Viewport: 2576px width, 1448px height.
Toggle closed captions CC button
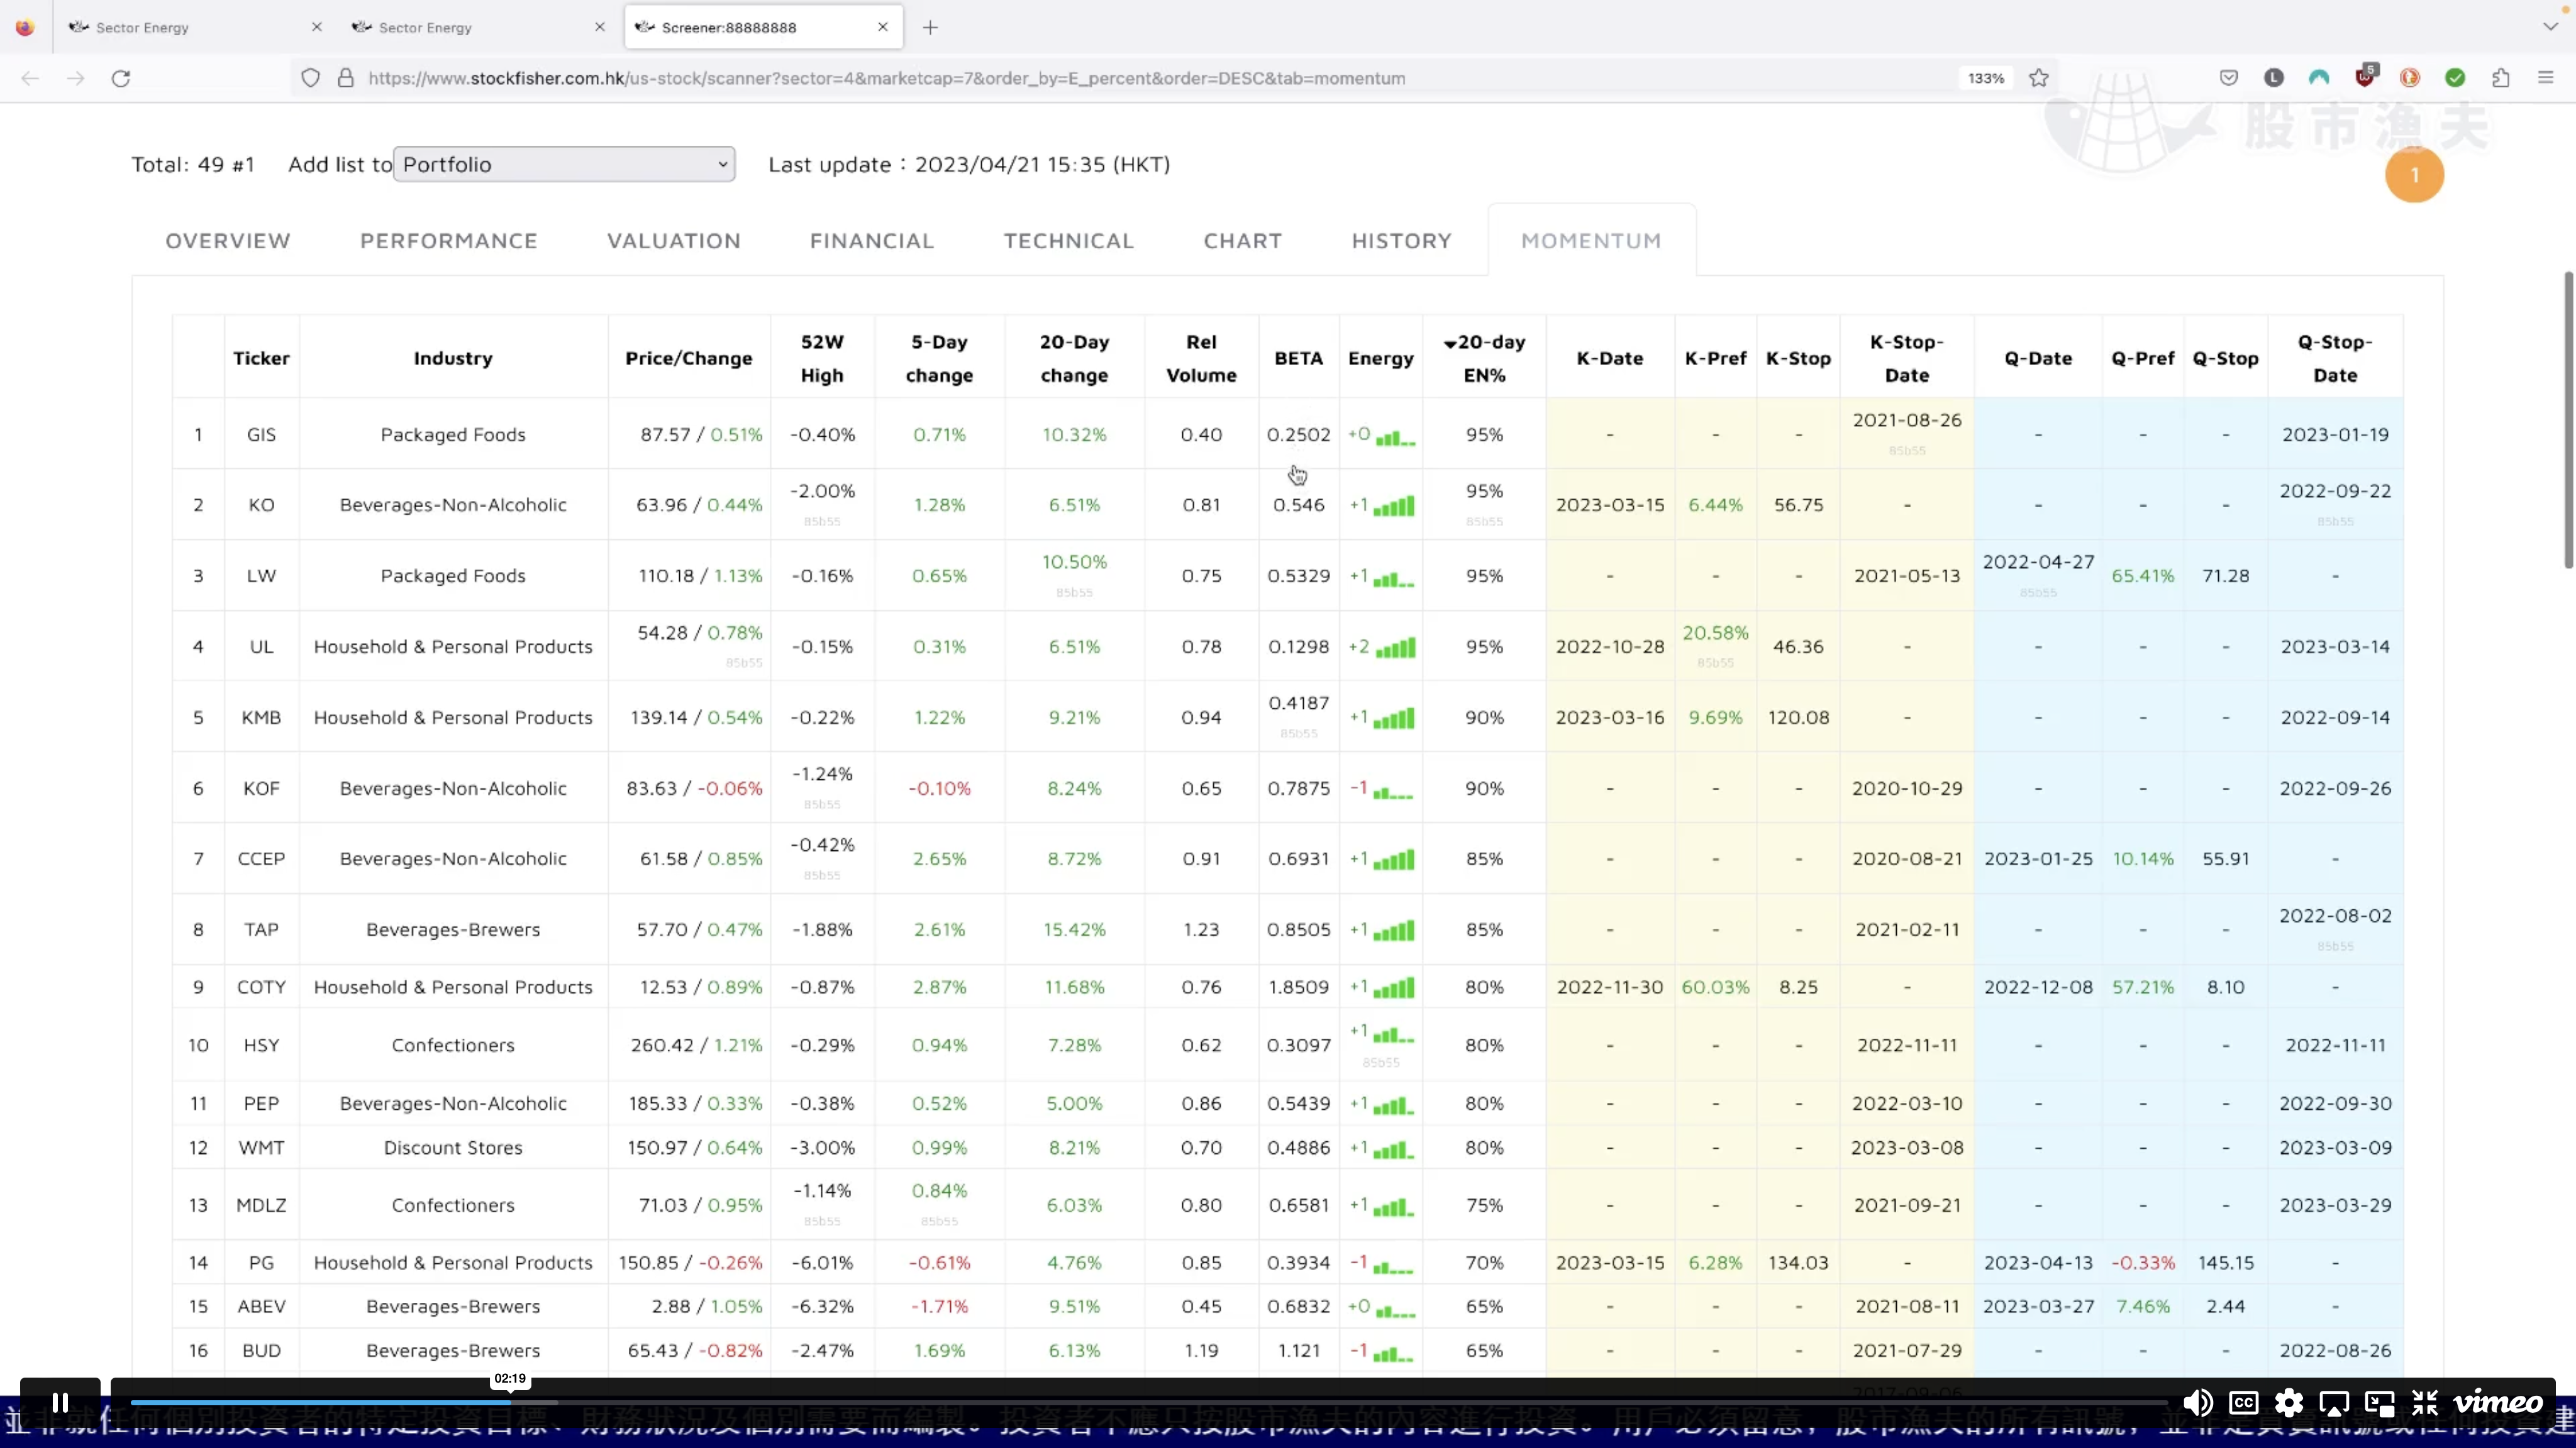pos(2244,1403)
